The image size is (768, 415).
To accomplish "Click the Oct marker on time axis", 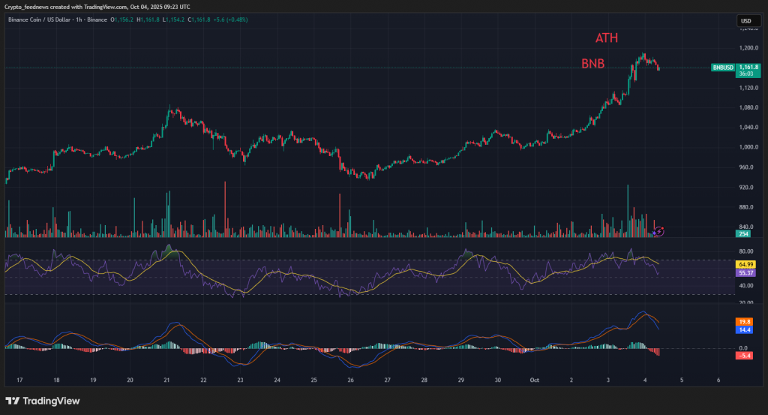I will pyautogui.click(x=535, y=380).
